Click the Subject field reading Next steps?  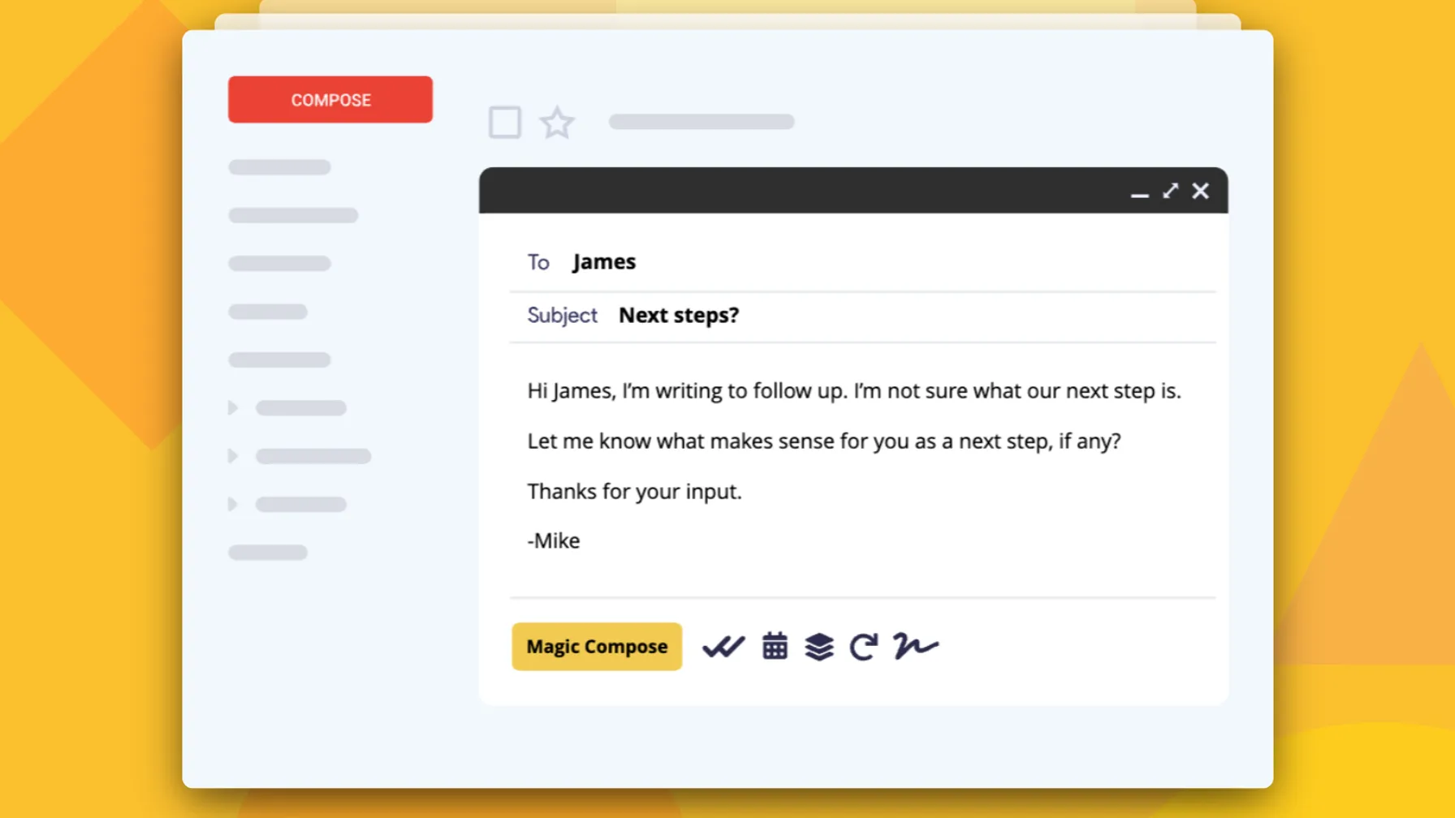coord(862,316)
